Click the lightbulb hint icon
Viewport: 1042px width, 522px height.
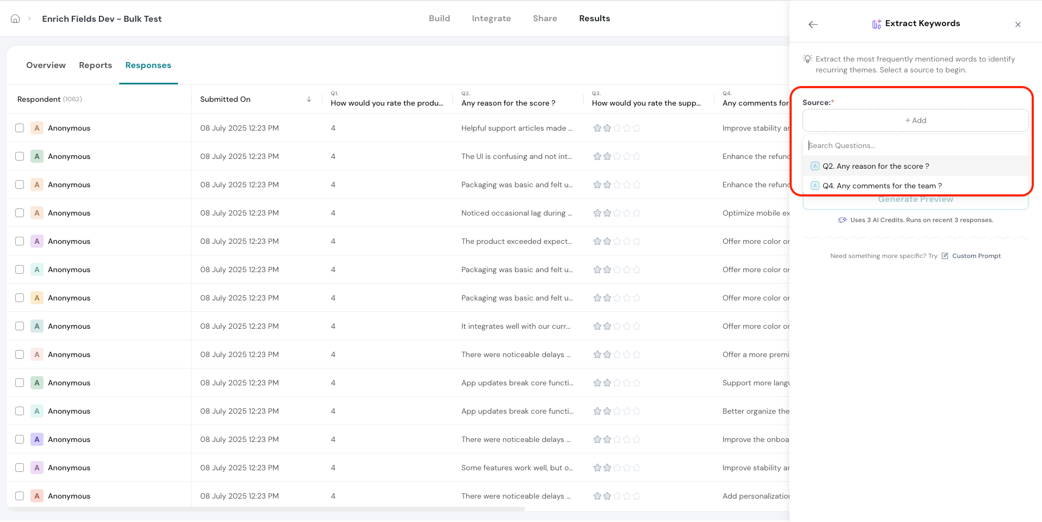[x=807, y=59]
